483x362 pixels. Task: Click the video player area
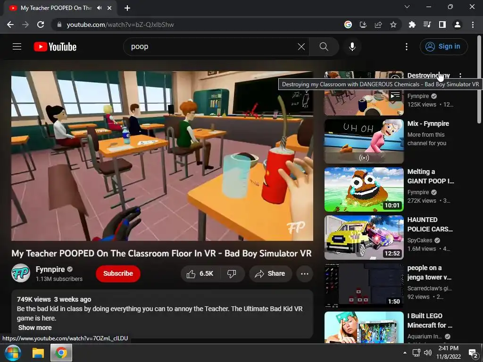pos(162,156)
